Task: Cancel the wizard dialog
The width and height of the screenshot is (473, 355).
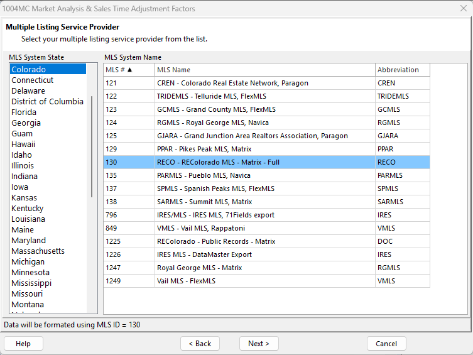Action: click(386, 344)
